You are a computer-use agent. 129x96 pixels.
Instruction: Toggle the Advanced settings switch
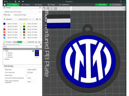point(36,42)
